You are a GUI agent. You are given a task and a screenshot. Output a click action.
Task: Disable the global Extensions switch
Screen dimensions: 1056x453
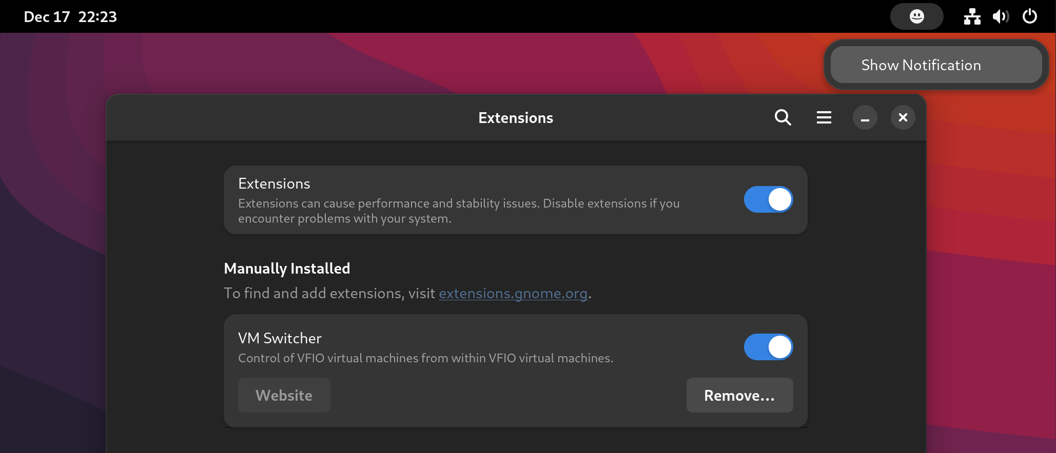[768, 199]
